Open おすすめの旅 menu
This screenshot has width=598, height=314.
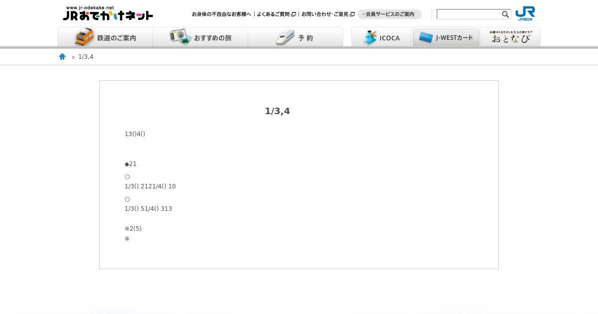[200, 37]
